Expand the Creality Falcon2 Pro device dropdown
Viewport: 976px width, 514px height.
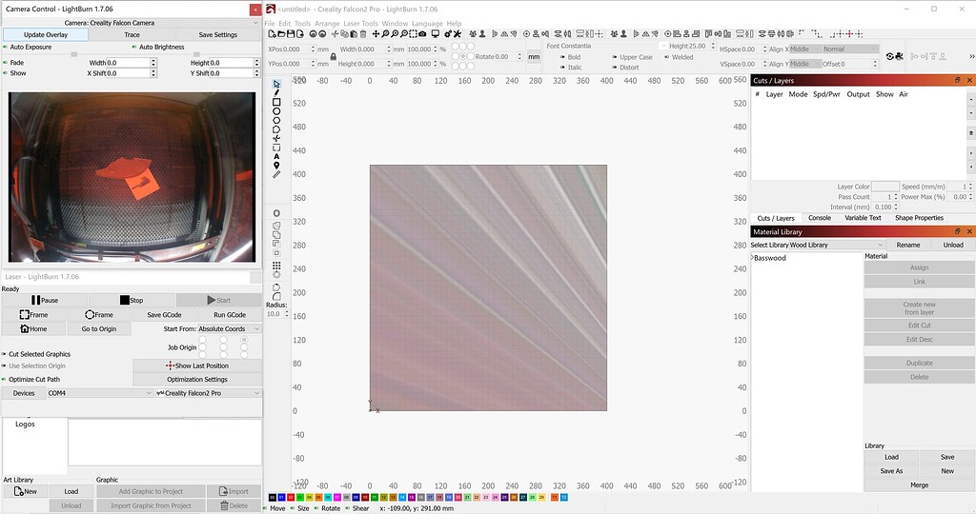pyautogui.click(x=207, y=393)
